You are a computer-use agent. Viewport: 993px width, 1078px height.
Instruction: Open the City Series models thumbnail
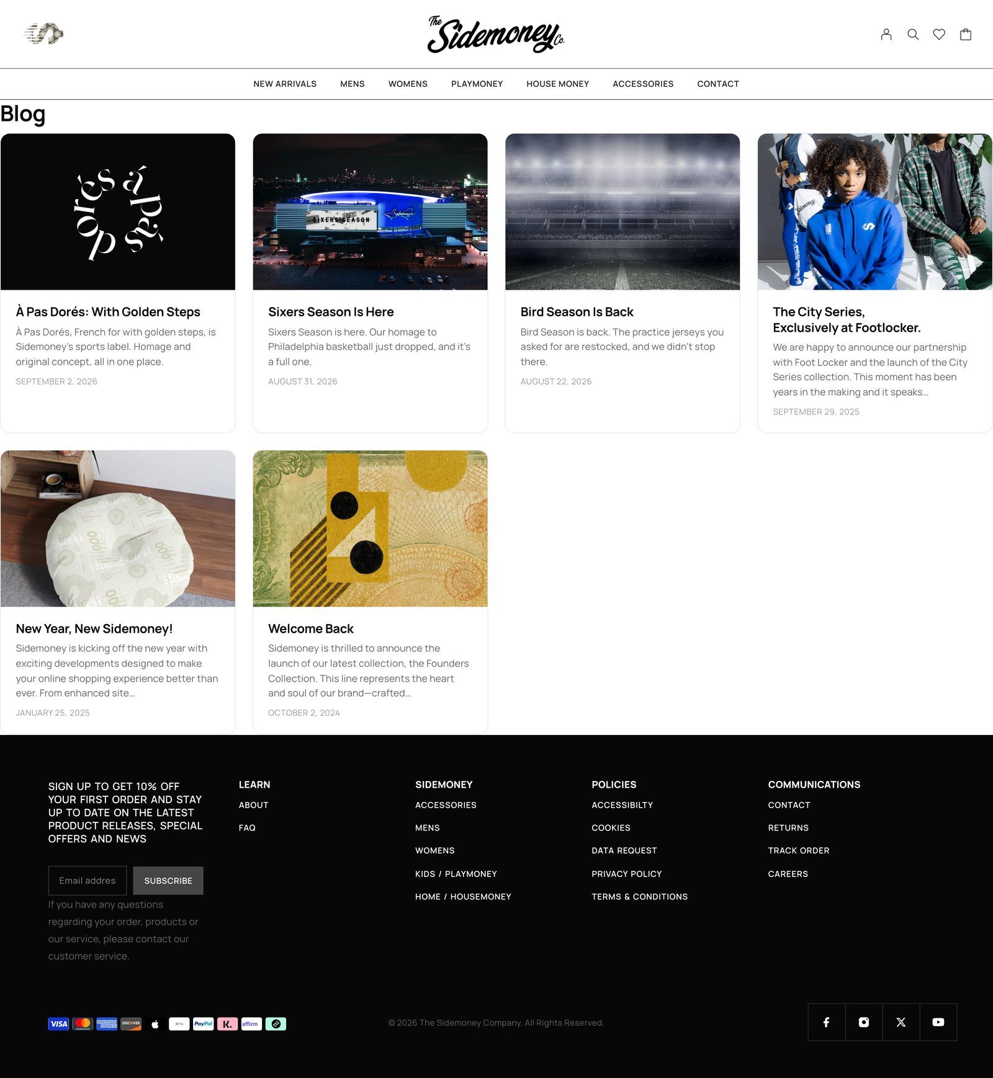point(875,212)
